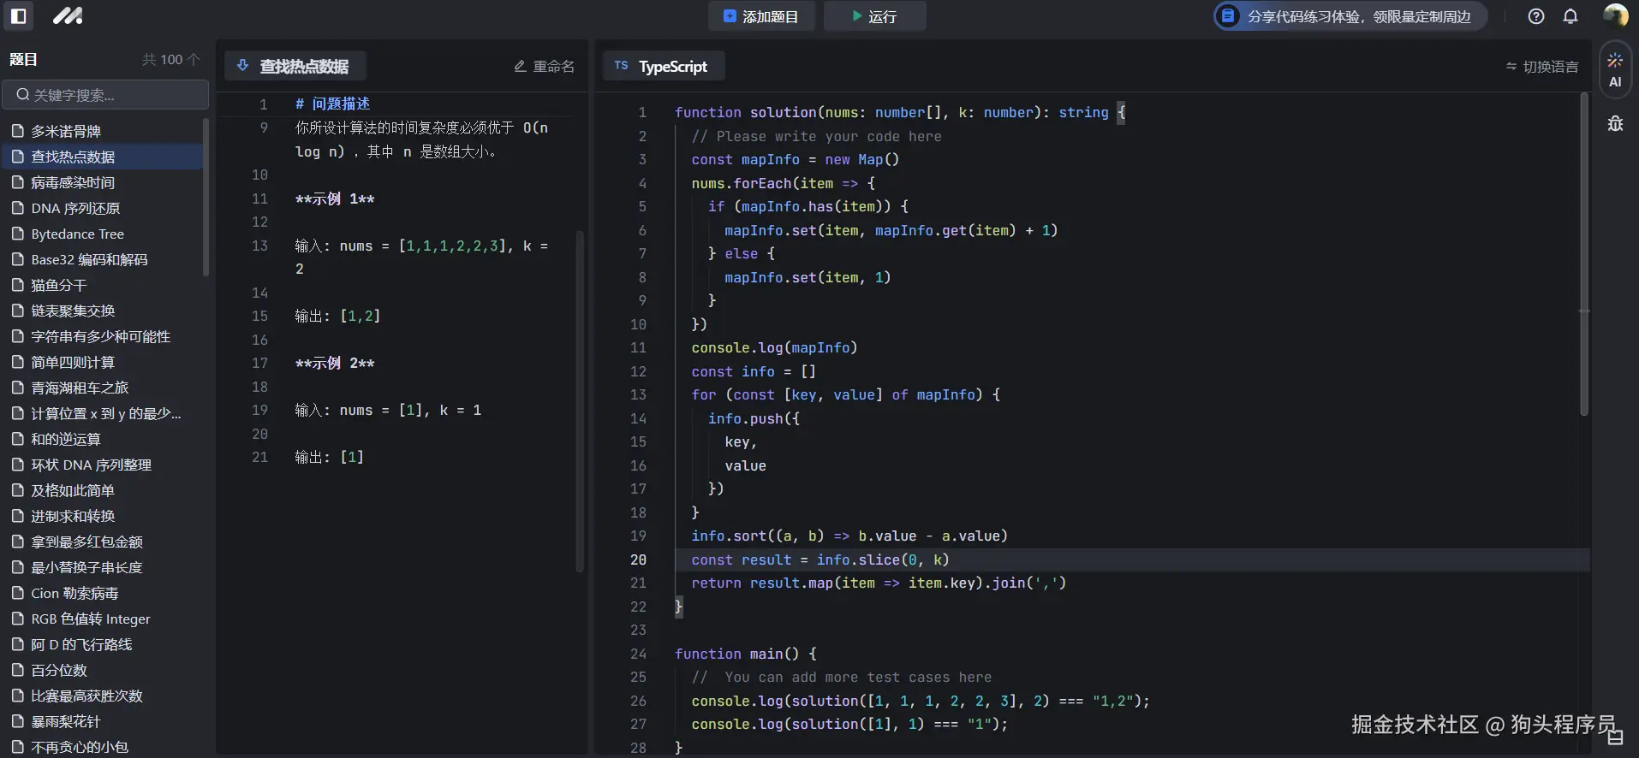Run the code with 运行 button
The height and width of the screenshot is (758, 1639).
(x=874, y=16)
